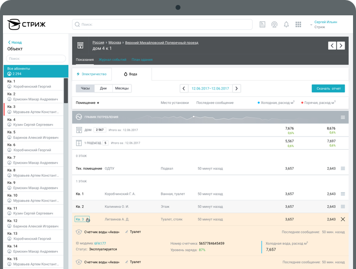Screen dimensions: 356x269
Task: Open the 12.06.2017 date range picker
Action: coord(210,89)
